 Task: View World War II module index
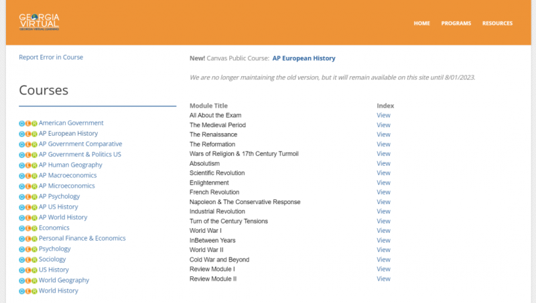click(x=383, y=249)
